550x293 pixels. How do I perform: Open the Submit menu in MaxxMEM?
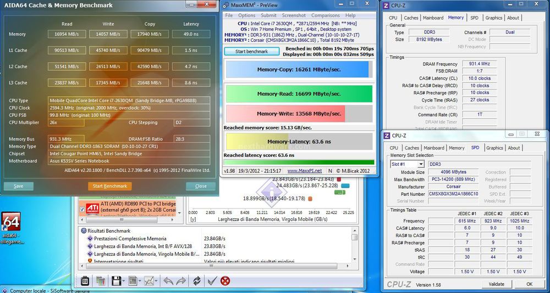(269, 15)
